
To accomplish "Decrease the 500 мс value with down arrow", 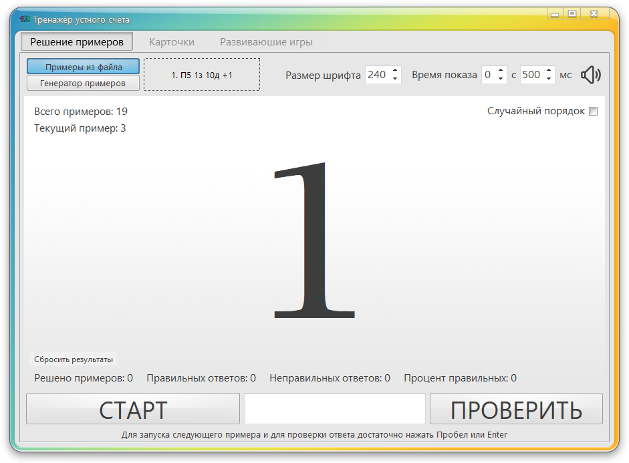I will coord(548,79).
